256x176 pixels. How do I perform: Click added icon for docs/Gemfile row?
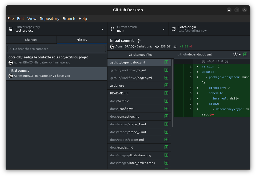[166, 101]
